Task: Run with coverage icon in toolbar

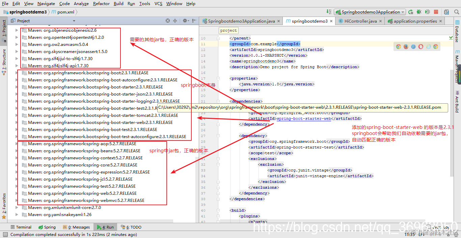Action: coord(427,12)
